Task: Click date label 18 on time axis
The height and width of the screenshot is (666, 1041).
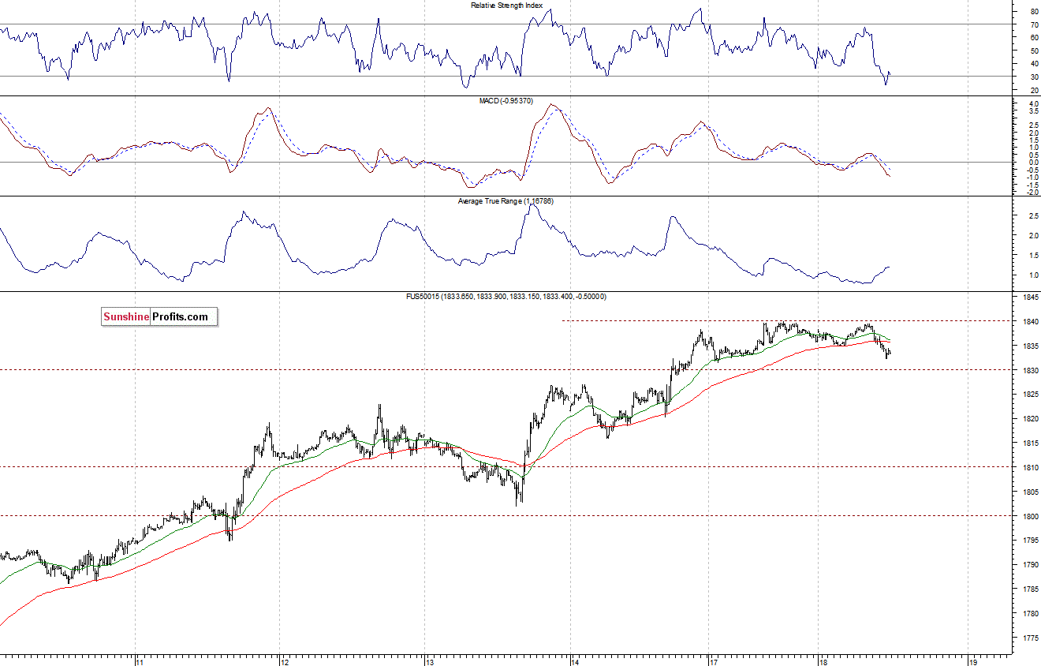Action: [x=823, y=661]
